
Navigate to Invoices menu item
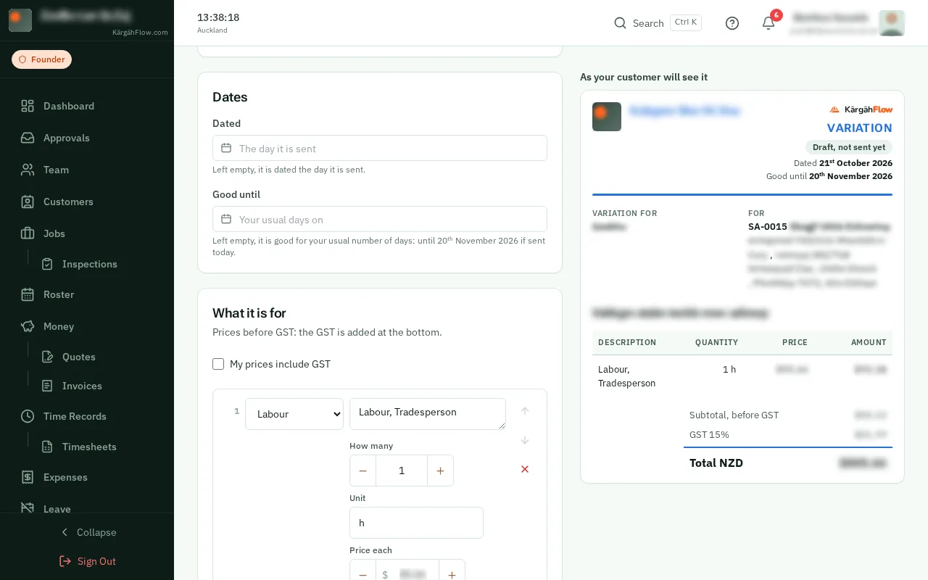pyautogui.click(x=82, y=386)
